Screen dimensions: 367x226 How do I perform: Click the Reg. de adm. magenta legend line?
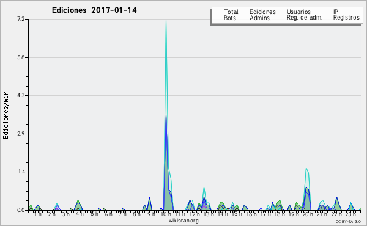tap(280, 18)
